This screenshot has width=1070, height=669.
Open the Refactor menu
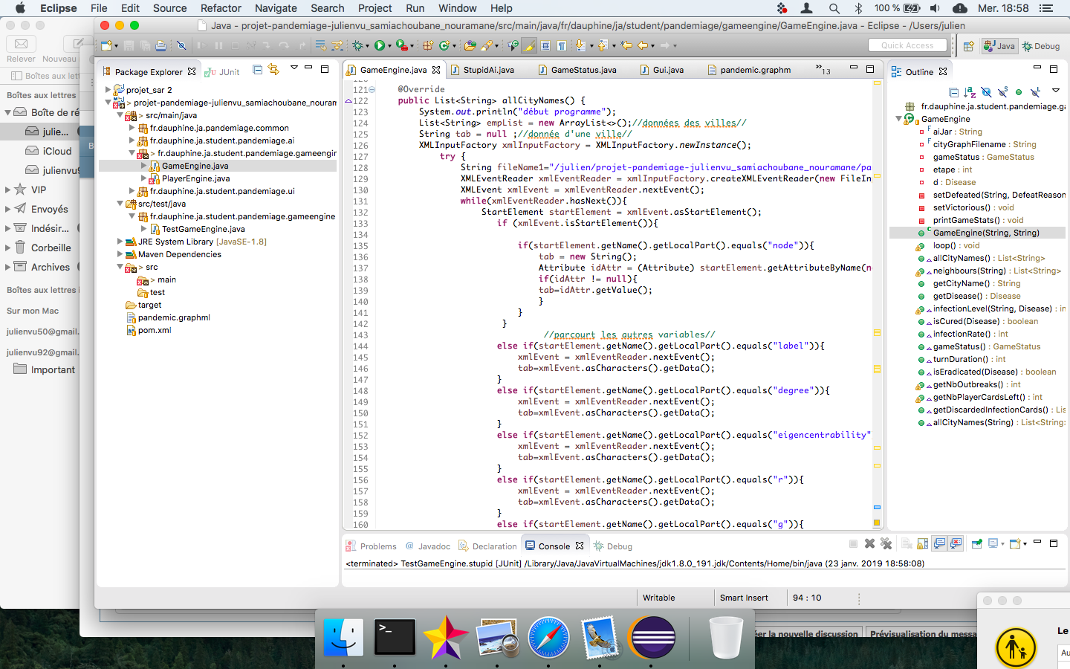tap(221, 8)
